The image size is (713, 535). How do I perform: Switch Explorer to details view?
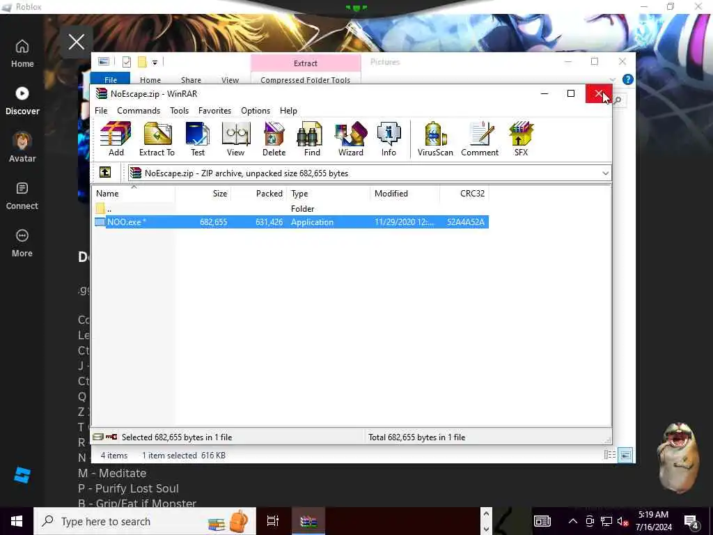610,455
